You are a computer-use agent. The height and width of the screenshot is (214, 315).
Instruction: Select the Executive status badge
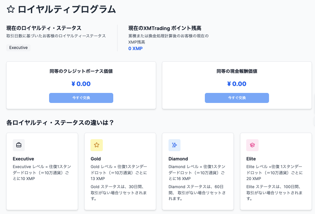click(18, 48)
